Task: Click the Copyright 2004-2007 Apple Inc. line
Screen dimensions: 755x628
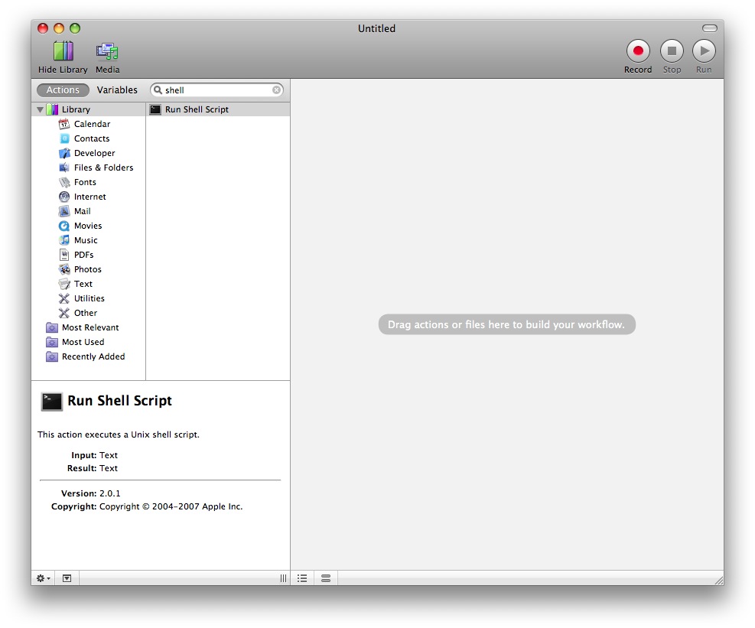Action: coord(147,506)
